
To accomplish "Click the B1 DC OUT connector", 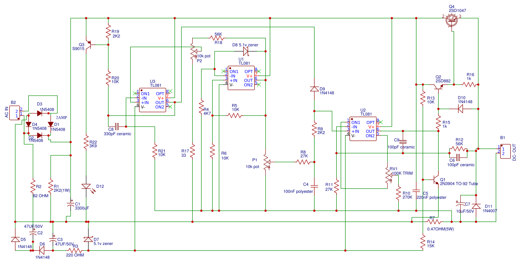I will [505, 151].
